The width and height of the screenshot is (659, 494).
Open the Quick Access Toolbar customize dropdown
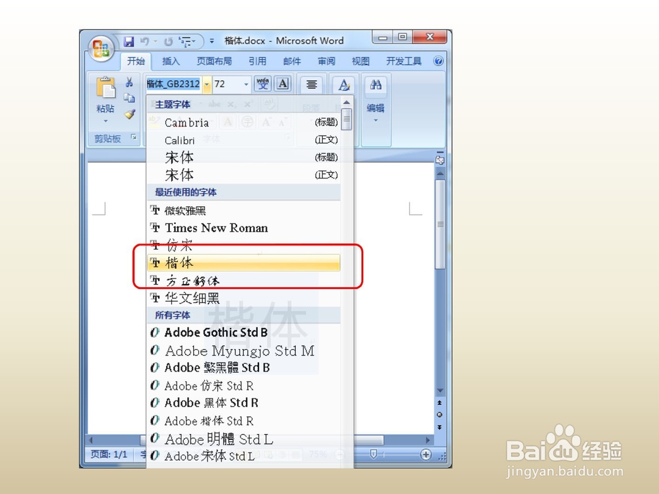(x=211, y=40)
